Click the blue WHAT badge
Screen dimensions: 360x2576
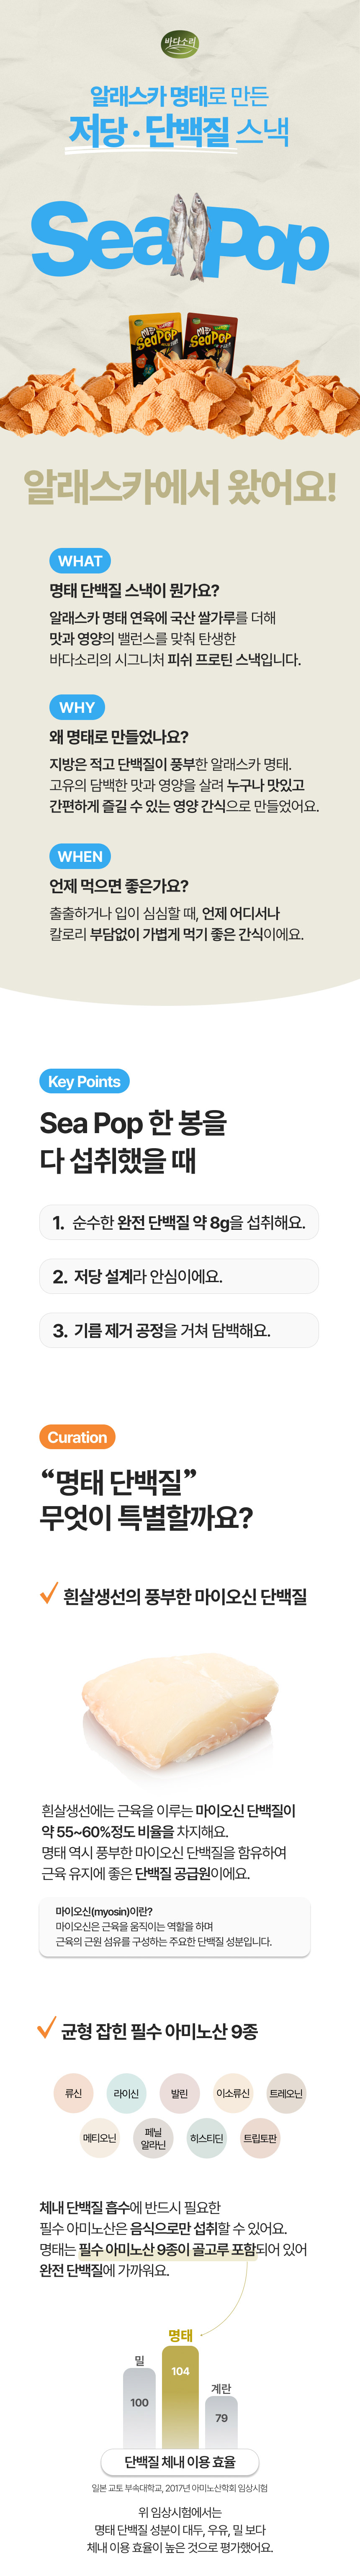pyautogui.click(x=80, y=561)
